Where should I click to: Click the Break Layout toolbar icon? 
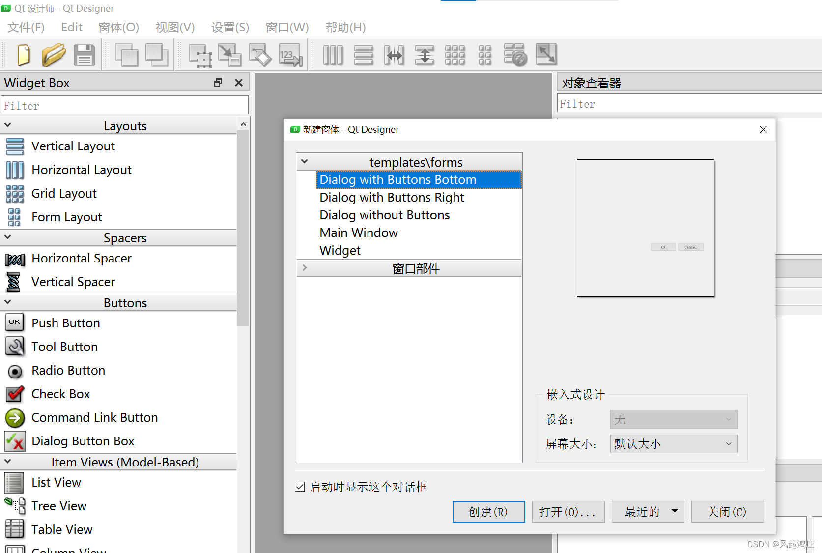click(x=515, y=55)
